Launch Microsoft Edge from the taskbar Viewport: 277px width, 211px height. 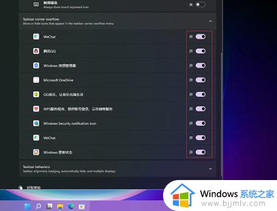(71, 206)
